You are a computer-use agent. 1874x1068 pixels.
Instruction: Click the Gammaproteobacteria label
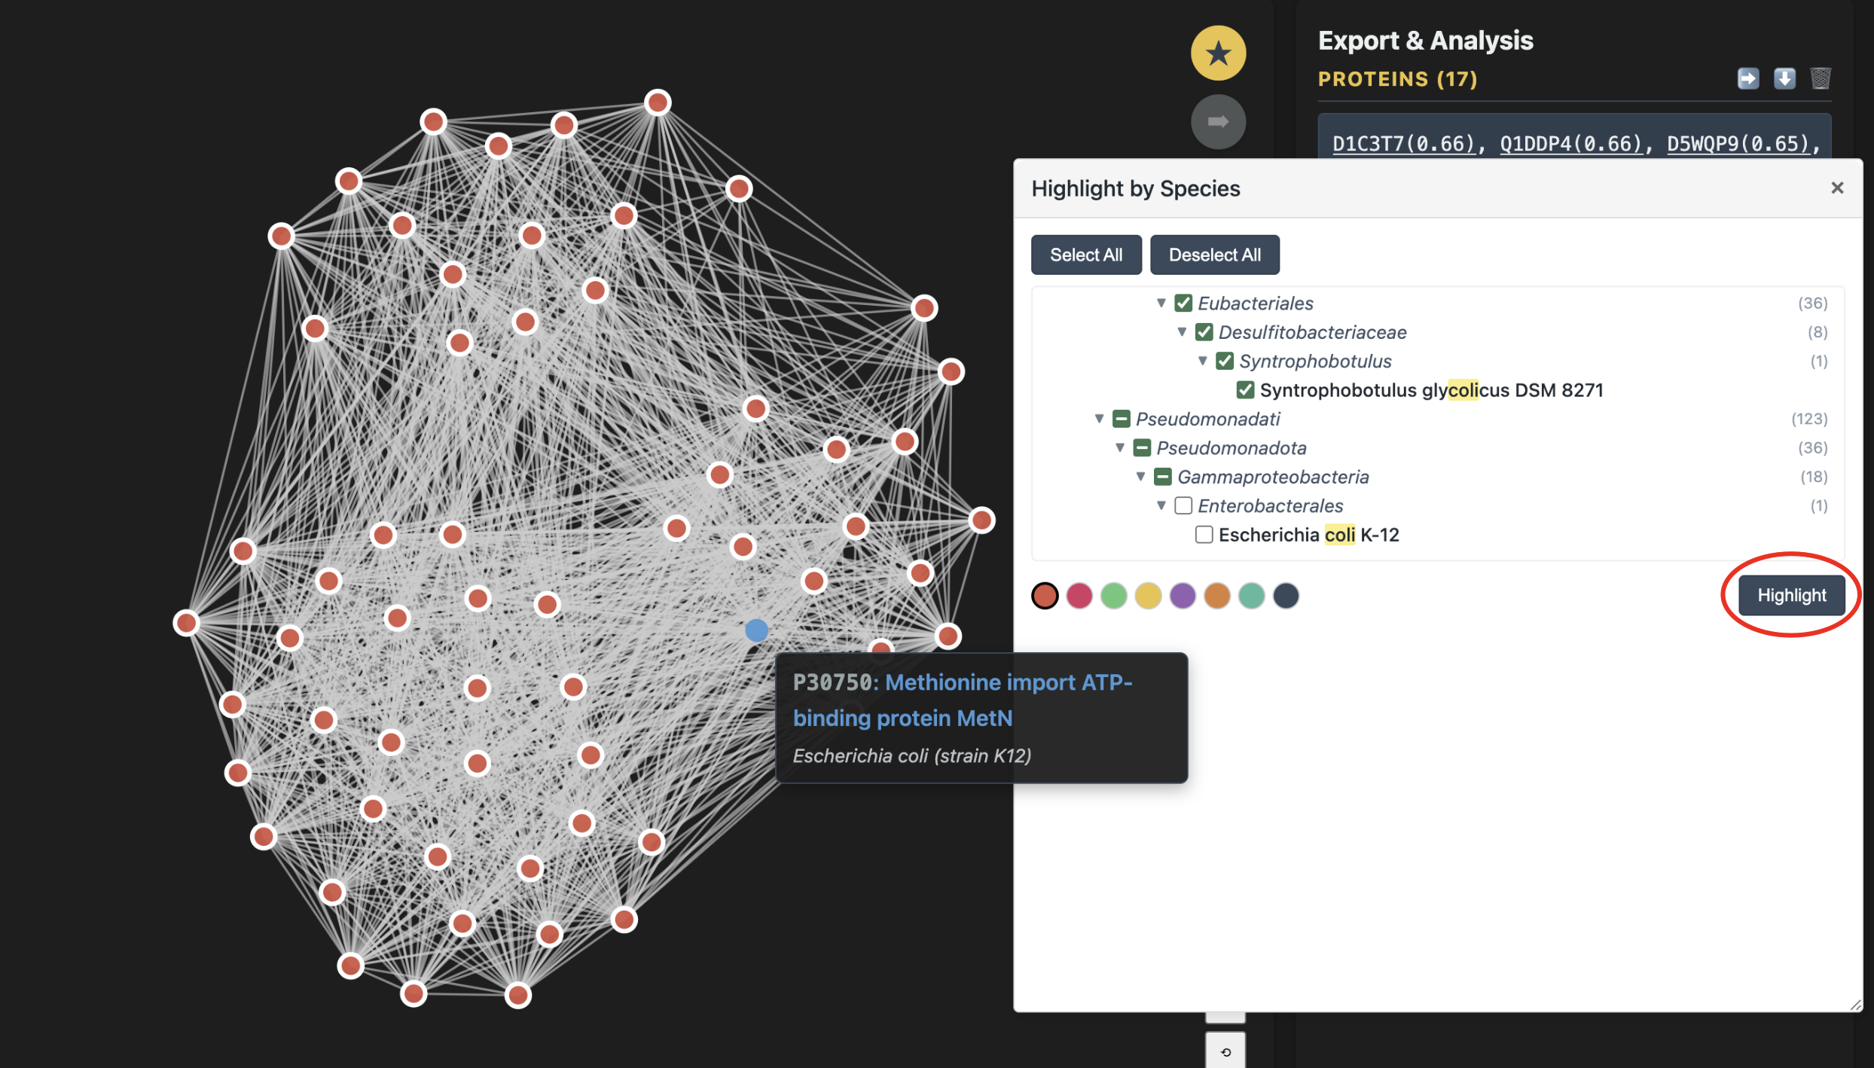tap(1273, 477)
